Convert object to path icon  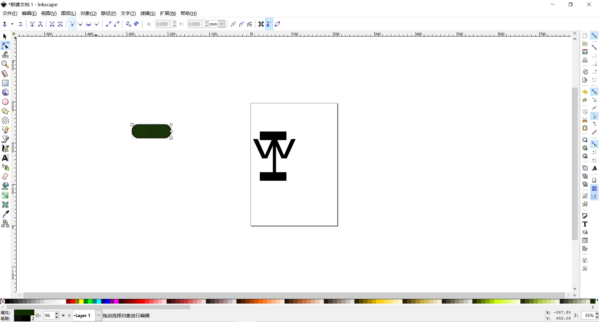coord(128,24)
